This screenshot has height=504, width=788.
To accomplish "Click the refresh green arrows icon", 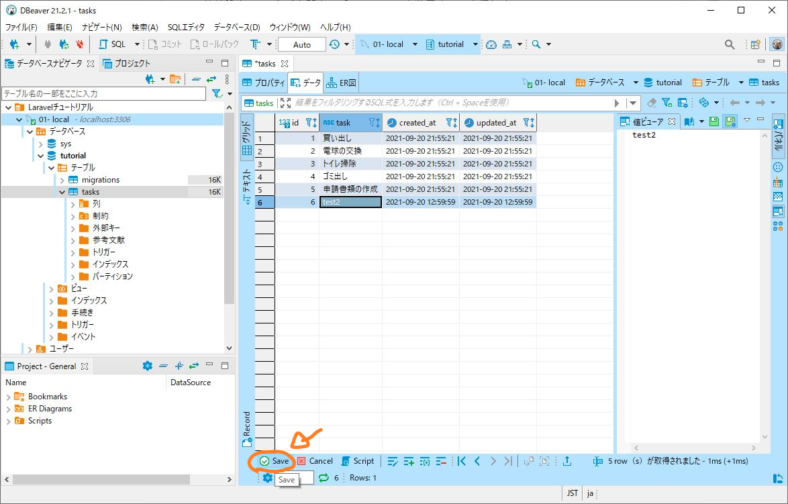I will pyautogui.click(x=324, y=478).
